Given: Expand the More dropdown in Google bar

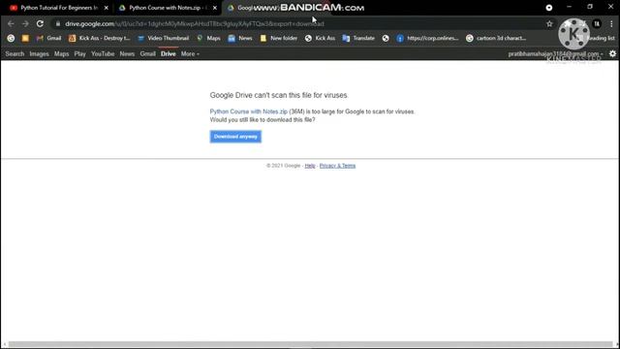Looking at the screenshot, I should [190, 54].
